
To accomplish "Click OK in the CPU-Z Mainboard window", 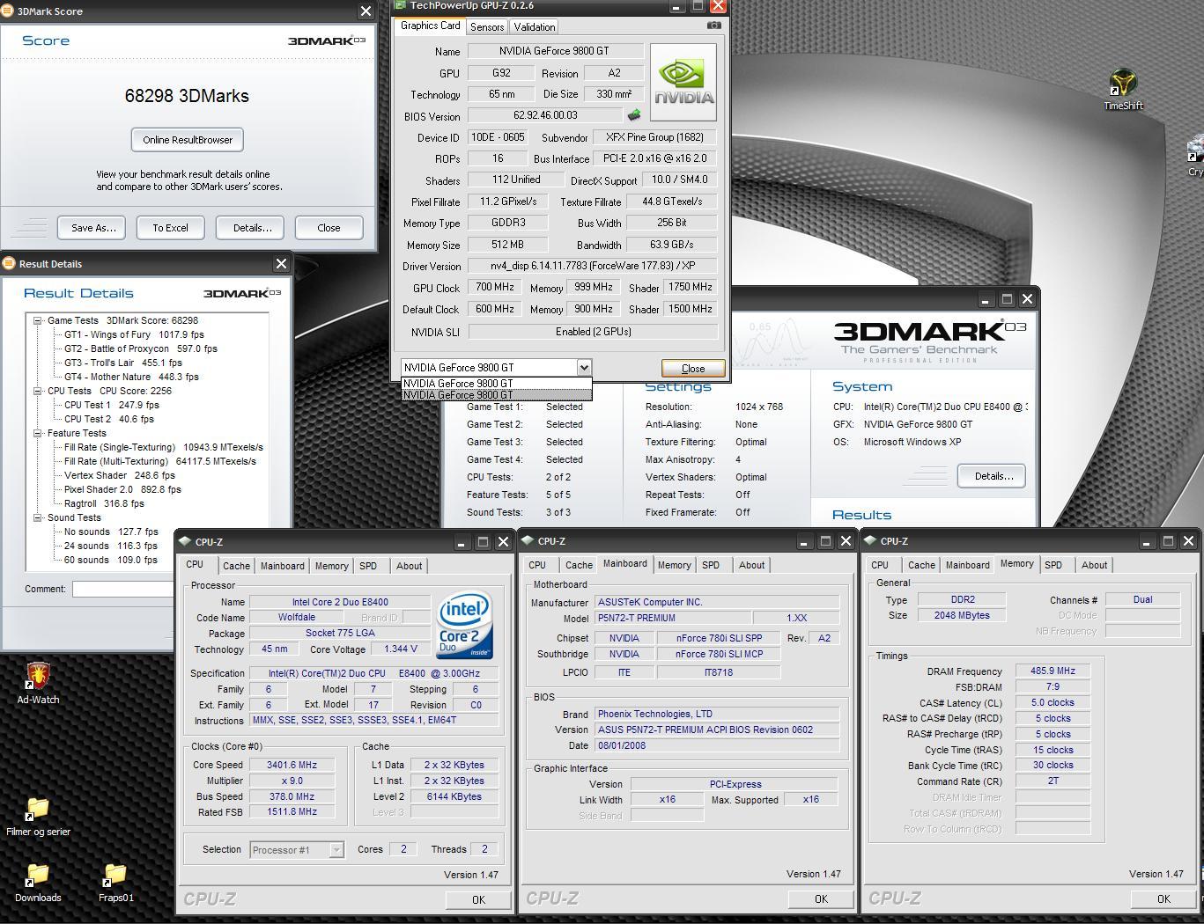I will click(821, 898).
